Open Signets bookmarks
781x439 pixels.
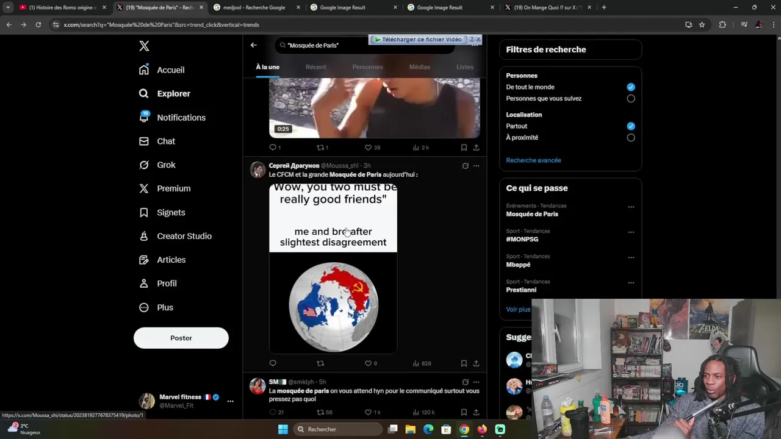(x=162, y=213)
